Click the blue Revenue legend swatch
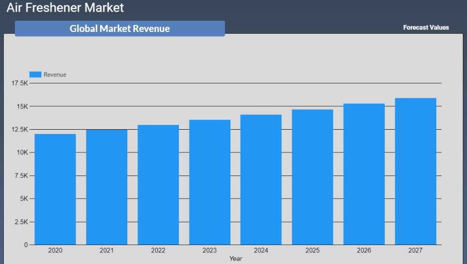467x264 pixels. (35, 75)
